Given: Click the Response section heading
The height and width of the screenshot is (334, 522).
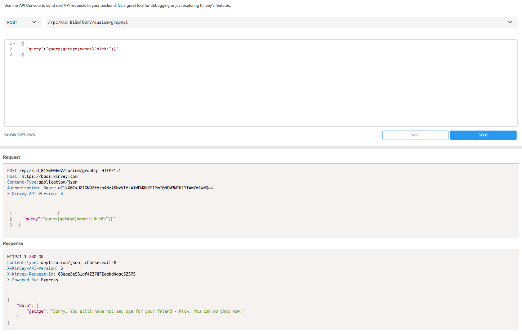Looking at the screenshot, I should click(x=13, y=243).
